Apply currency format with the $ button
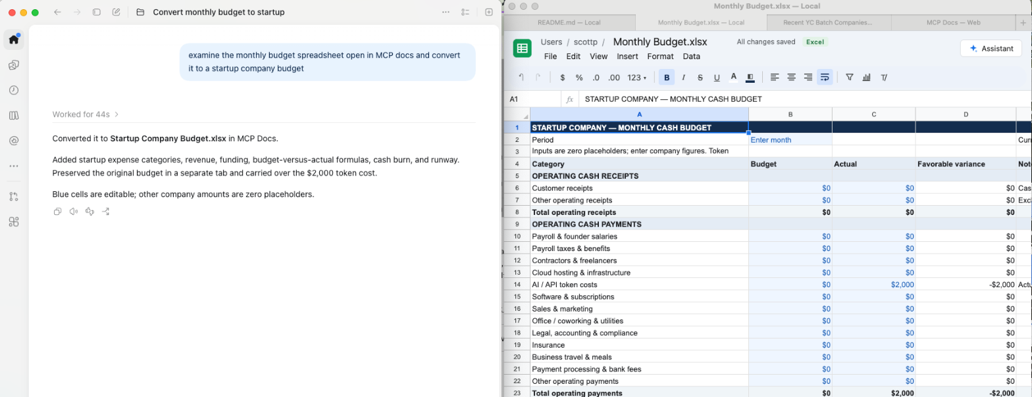The image size is (1032, 397). tap(563, 78)
